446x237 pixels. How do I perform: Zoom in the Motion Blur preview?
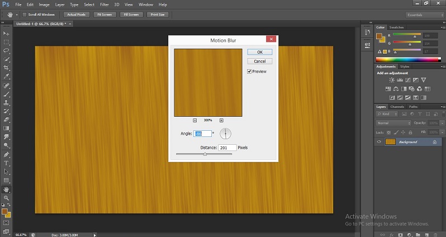point(221,120)
